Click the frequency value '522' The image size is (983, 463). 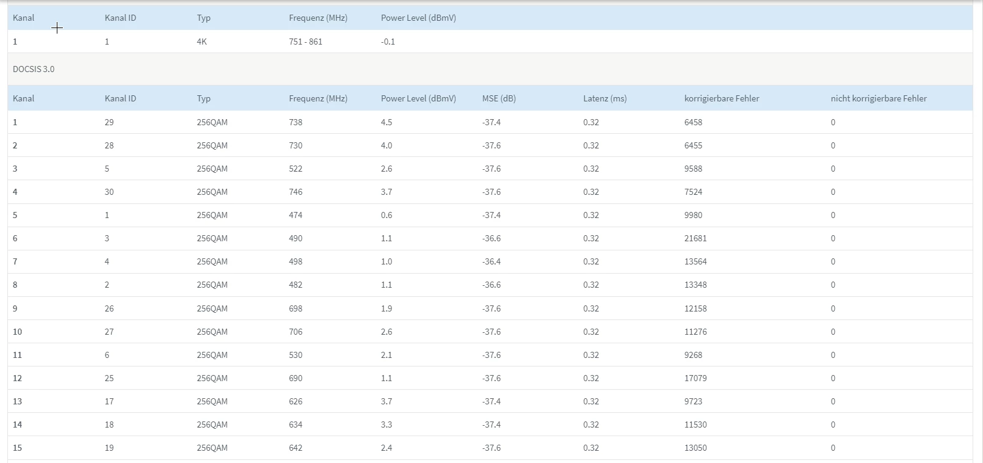(296, 169)
